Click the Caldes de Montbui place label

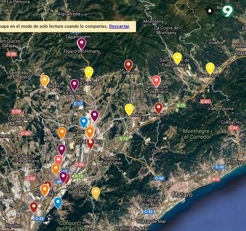[x=19, y=121]
